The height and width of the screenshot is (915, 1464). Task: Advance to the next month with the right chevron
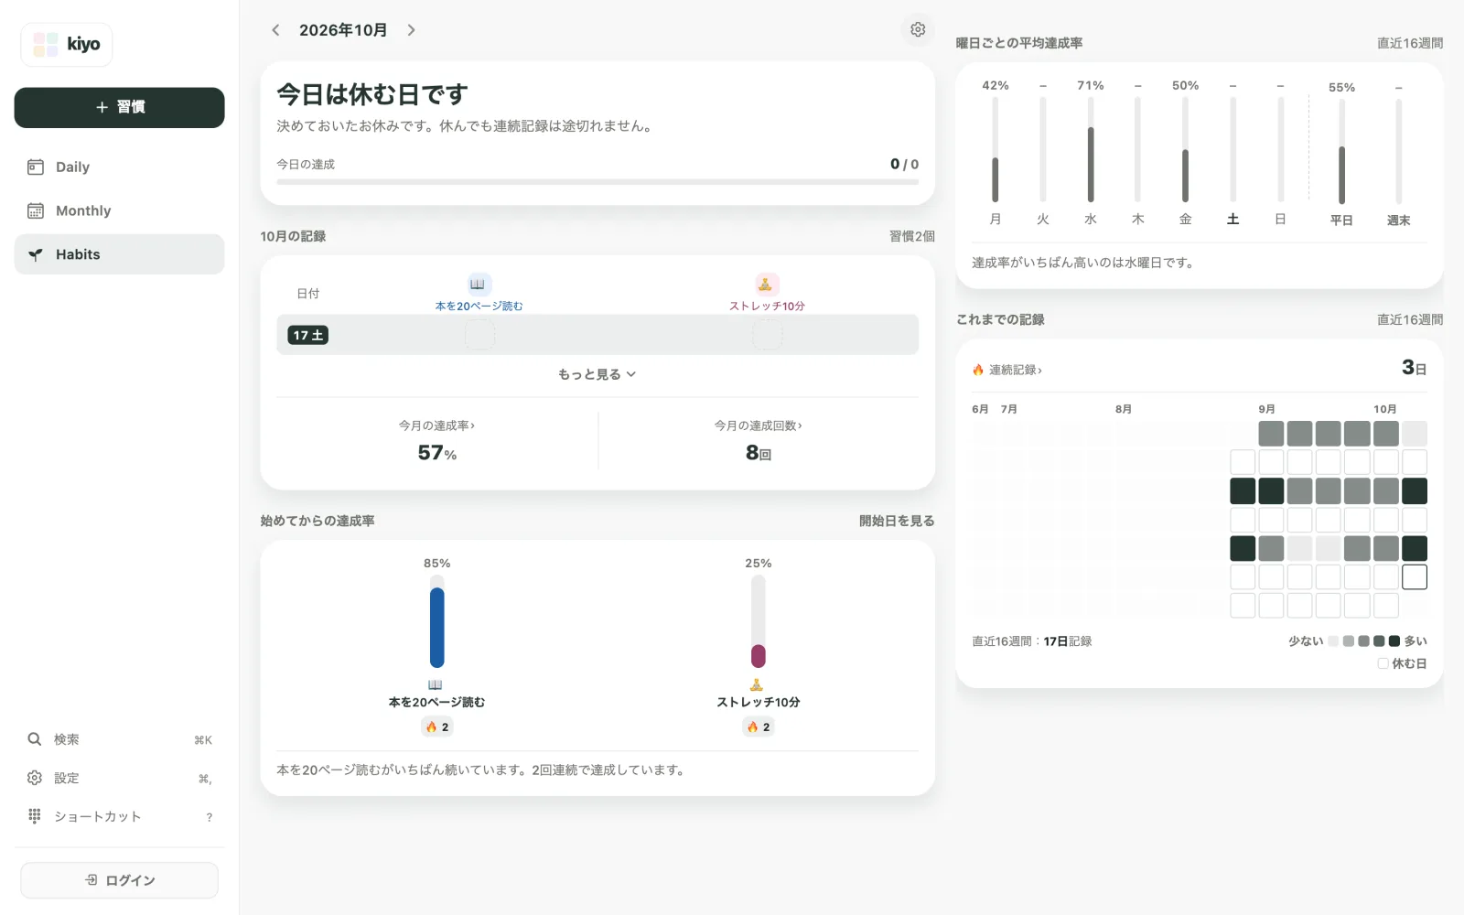(412, 30)
